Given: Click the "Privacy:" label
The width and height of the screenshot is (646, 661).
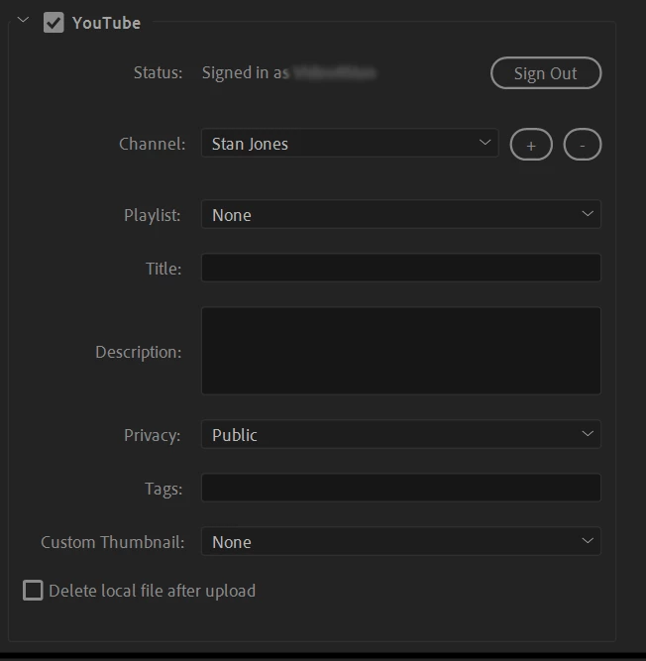Looking at the screenshot, I should pyautogui.click(x=153, y=435).
